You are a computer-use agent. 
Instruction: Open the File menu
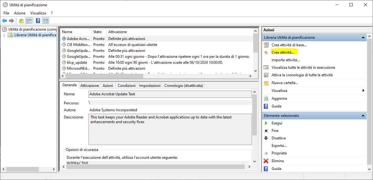6,13
